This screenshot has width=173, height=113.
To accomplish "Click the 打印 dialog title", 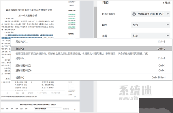I will 105,3.
